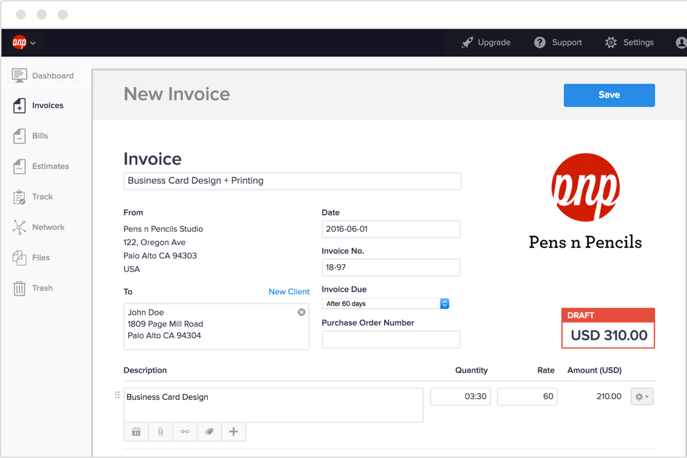Click the empty Purchase Order Number field
The width and height of the screenshot is (687, 458).
coord(391,339)
